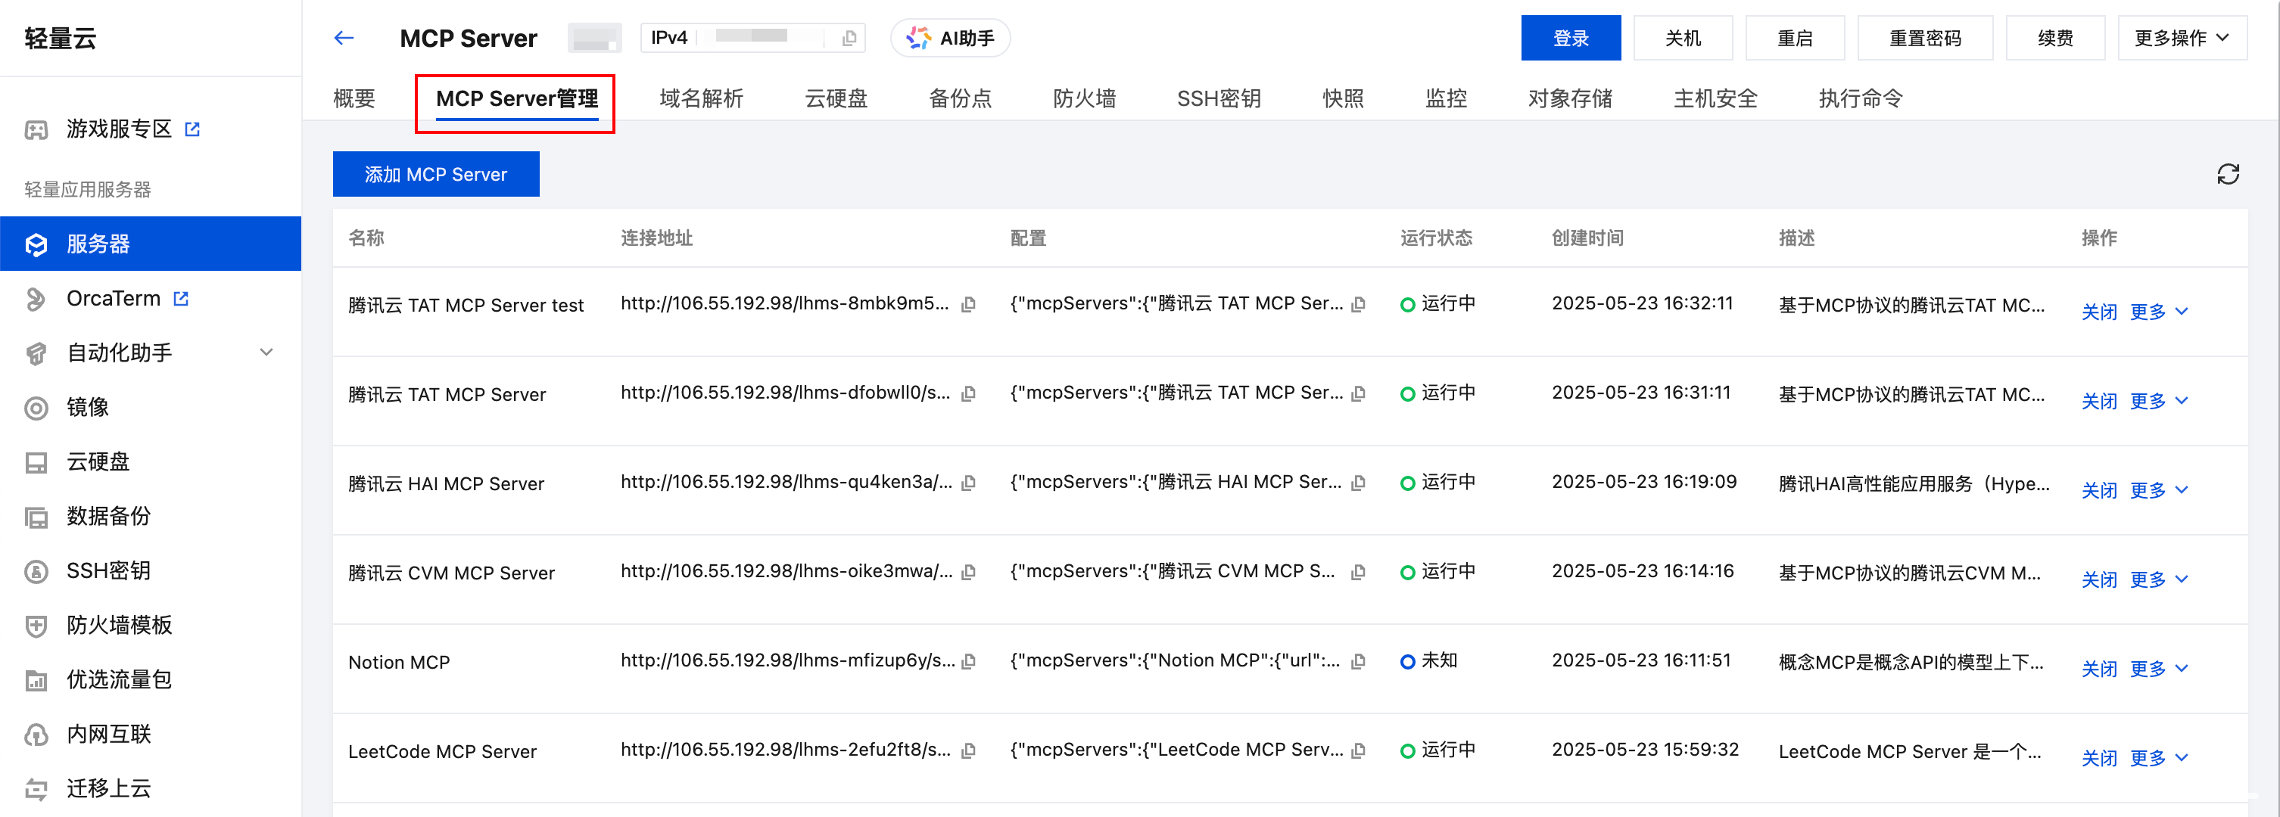Expand 更多 for HAI MCP Server
Image resolution: width=2280 pixels, height=817 pixels.
click(x=2158, y=491)
